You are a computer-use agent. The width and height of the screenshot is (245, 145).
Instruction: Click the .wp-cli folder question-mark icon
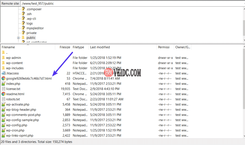[23, 19]
